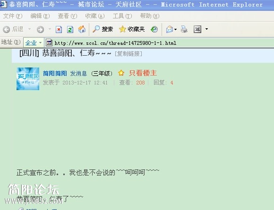
Task: Click the reply count 4
Action: (172, 83)
